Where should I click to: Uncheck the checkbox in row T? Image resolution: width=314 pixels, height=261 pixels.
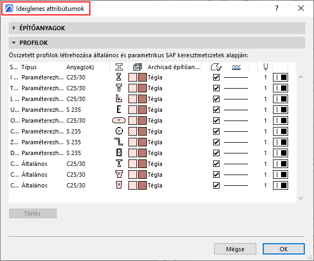[216, 88]
